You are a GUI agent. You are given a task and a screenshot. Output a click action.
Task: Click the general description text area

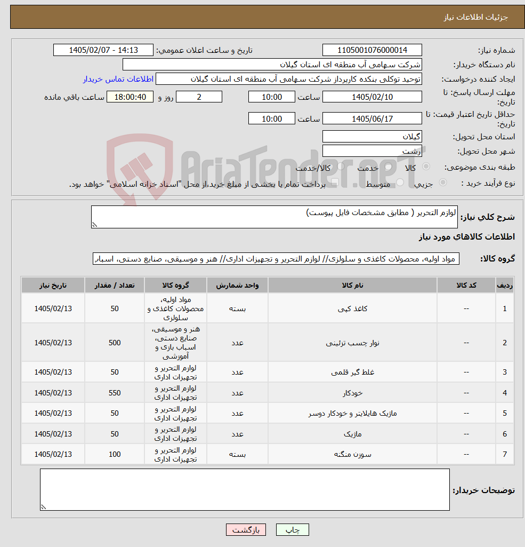click(274, 217)
